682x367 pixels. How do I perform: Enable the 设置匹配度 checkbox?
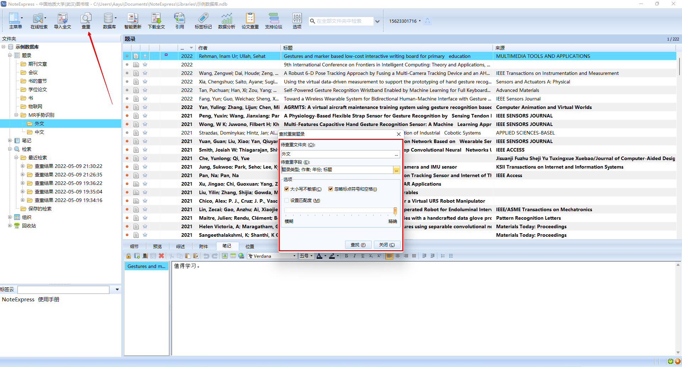(287, 201)
